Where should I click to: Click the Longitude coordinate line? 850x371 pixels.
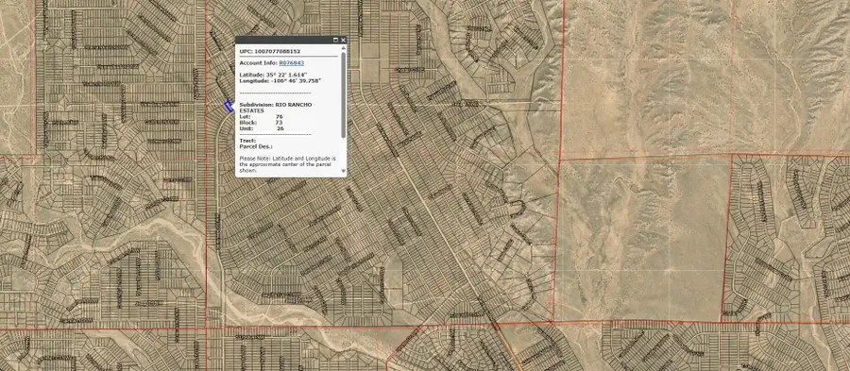point(280,80)
